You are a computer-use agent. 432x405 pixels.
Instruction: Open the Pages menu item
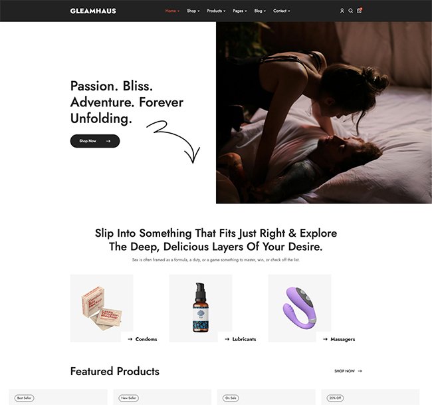pyautogui.click(x=240, y=11)
